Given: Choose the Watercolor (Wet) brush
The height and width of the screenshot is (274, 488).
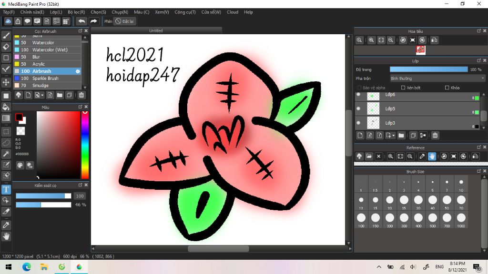Looking at the screenshot, I should coord(47,49).
